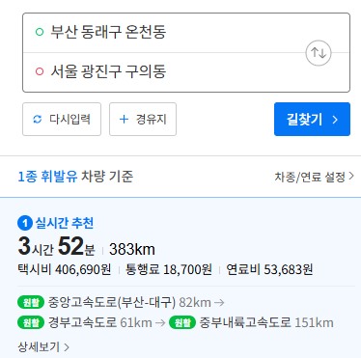This screenshot has height=358, width=361.
Task: Select the 실시간 추천 route option
Action: [x=65, y=223]
